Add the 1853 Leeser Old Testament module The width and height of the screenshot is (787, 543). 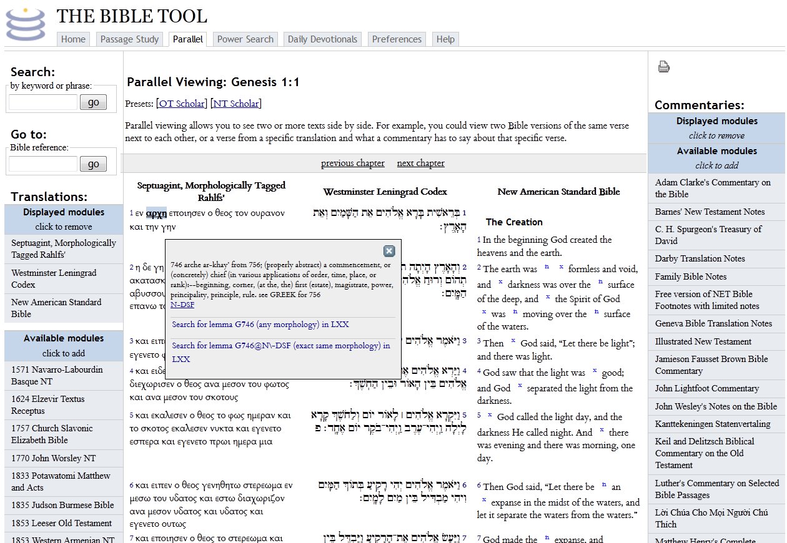pos(64,524)
